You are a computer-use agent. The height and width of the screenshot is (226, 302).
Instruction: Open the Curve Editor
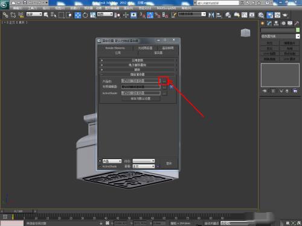(244, 15)
